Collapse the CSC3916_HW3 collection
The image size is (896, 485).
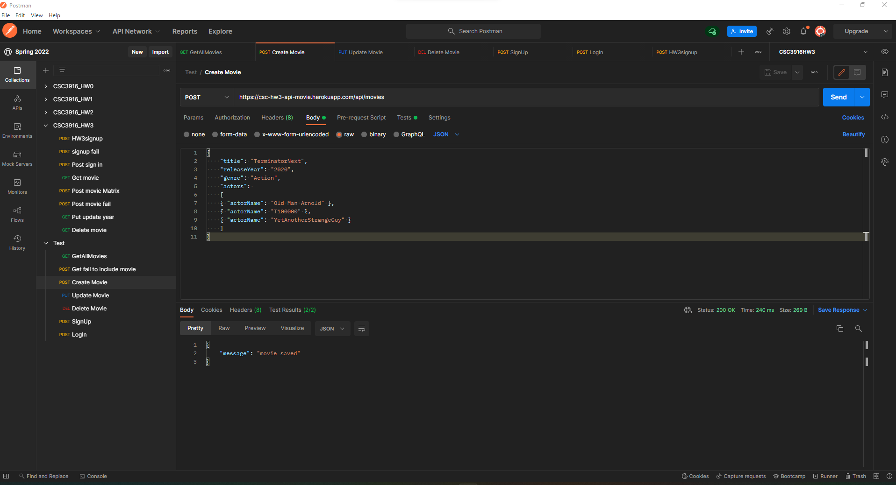click(x=46, y=126)
